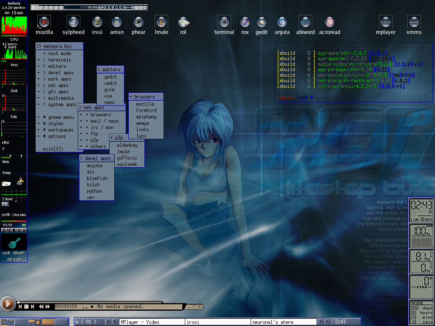Switch to neuronal's aterm in taskbar
Screen dimensions: 435x326
click(283, 322)
